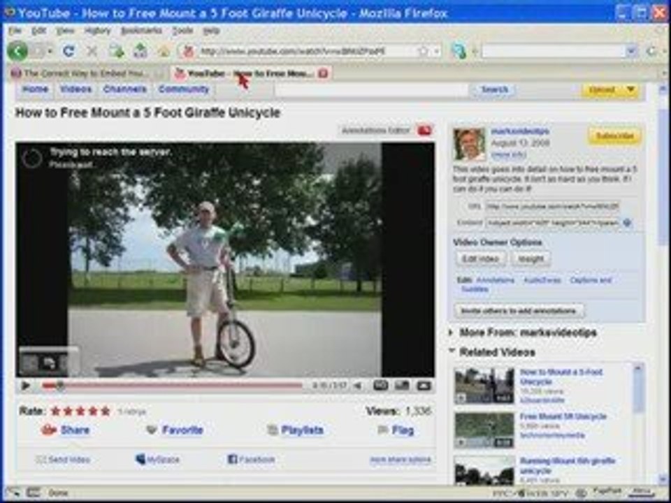Collapse the Related Videos section
Screen dimensions: 671x503
(451, 351)
